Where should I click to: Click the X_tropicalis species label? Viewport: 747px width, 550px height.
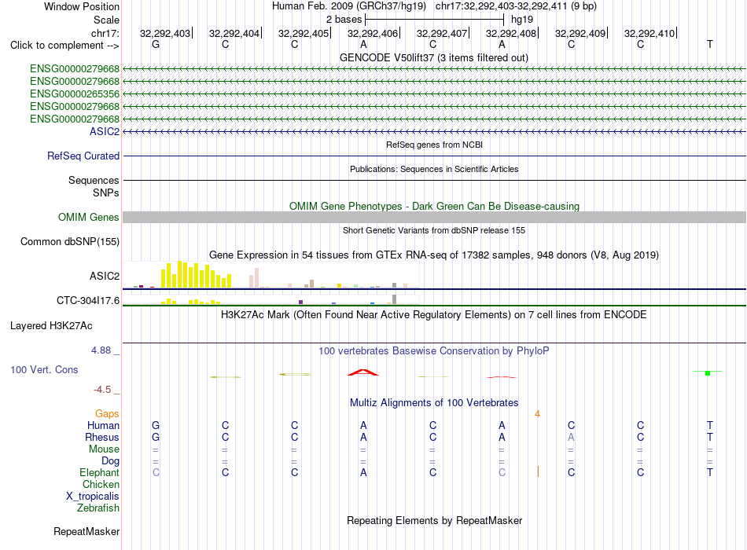[x=93, y=497]
